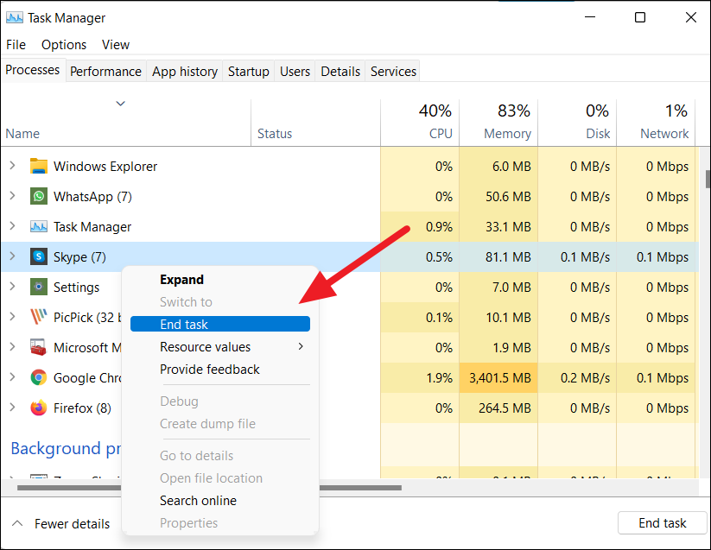The height and width of the screenshot is (550, 711).
Task: Click the vertical scrollbar thumb
Action: click(708, 179)
